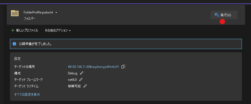
Task: Click the 発行(U) publish button
Action: pyautogui.click(x=224, y=15)
